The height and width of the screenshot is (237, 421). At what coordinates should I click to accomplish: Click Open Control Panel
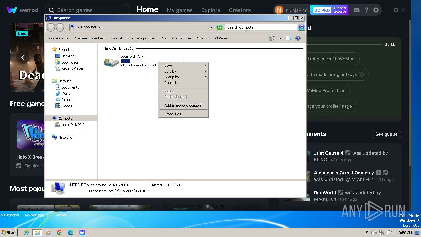pyautogui.click(x=212, y=38)
